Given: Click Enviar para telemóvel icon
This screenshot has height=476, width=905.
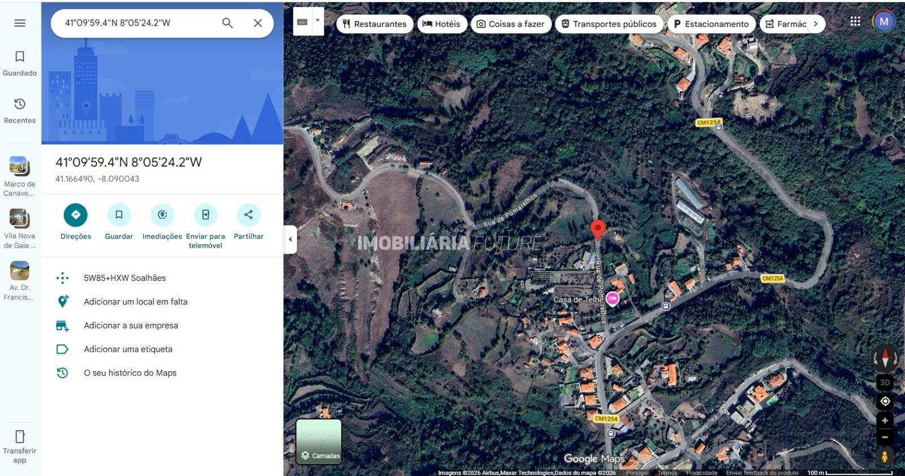Looking at the screenshot, I should [x=205, y=215].
